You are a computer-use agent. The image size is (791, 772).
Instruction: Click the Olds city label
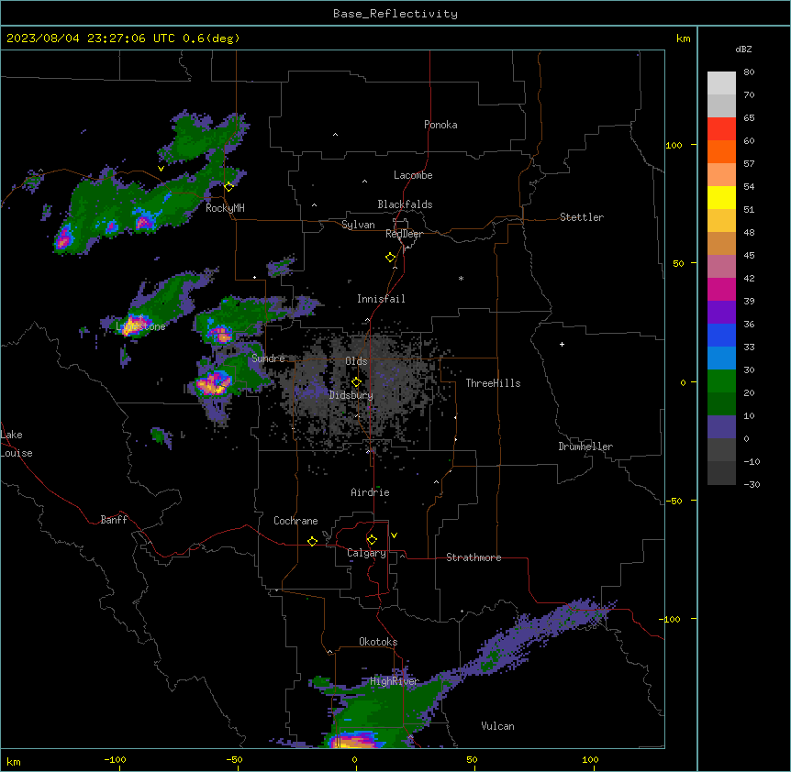coord(356,361)
